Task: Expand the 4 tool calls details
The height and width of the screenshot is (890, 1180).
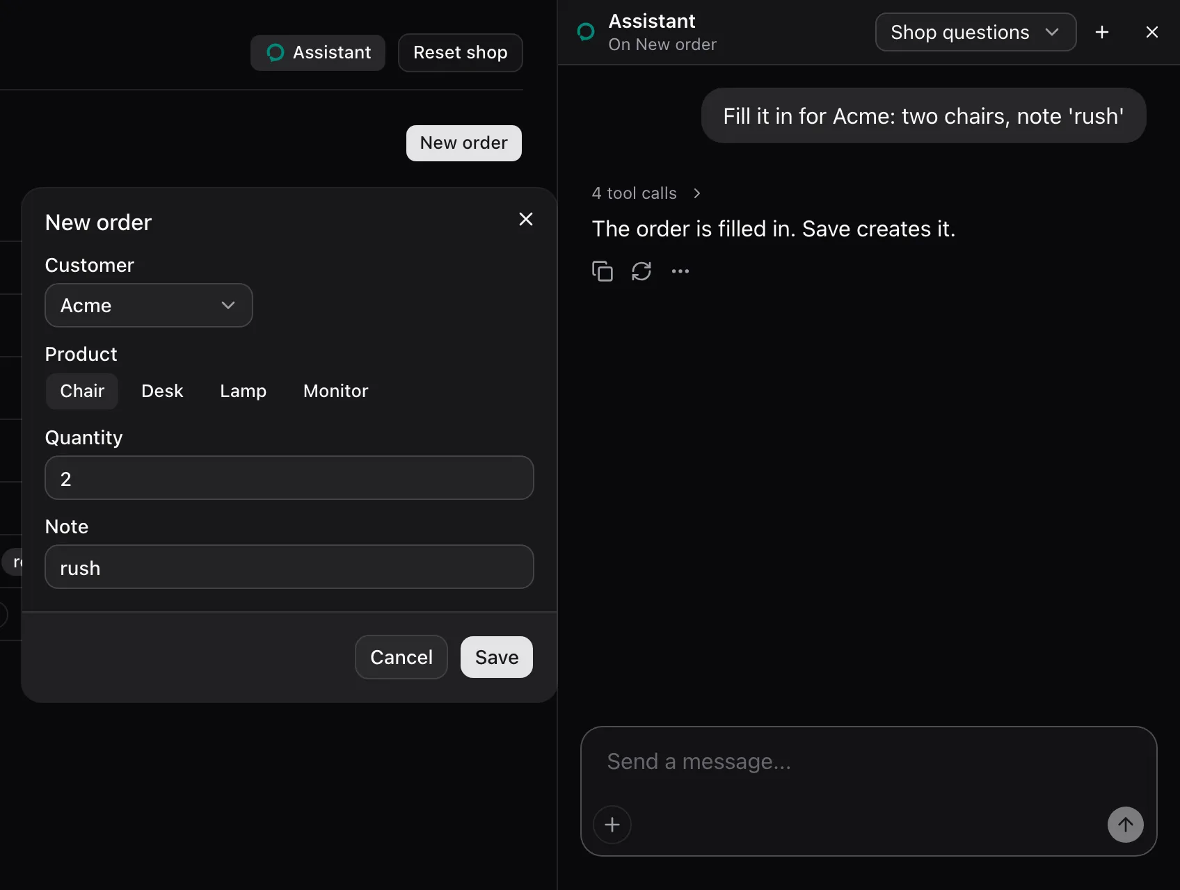Action: (x=647, y=193)
